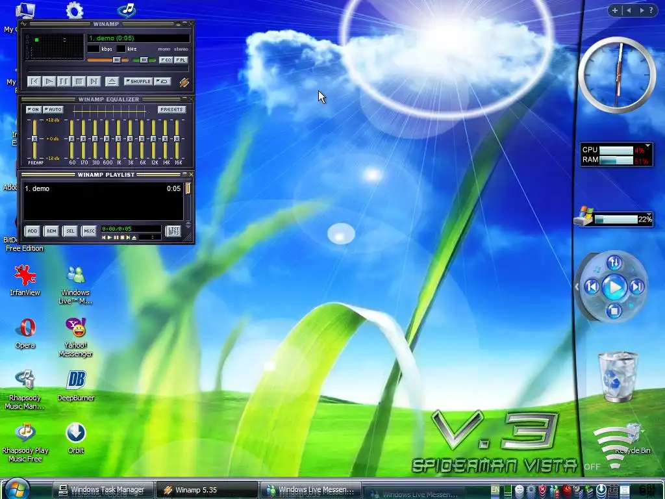Select the Yahoo! Messenger desktop icon
665x499 pixels.
75,338
